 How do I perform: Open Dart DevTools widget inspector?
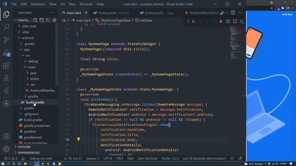[x=241, y=22]
